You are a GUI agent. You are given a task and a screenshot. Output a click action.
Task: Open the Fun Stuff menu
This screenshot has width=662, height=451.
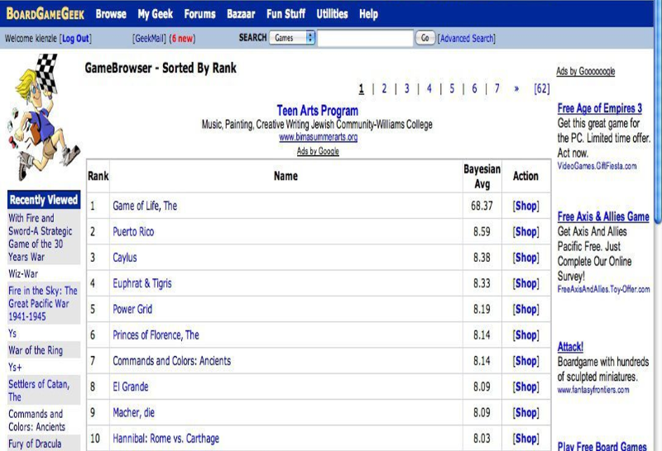coord(285,14)
